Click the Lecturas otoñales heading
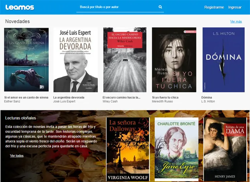 21,118
